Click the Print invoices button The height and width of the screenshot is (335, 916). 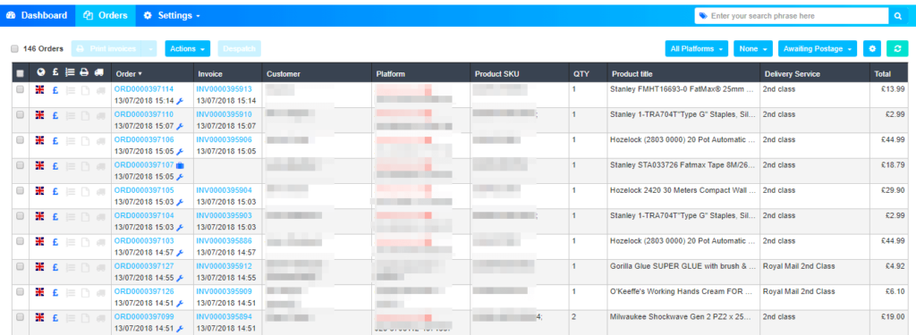[x=107, y=48]
